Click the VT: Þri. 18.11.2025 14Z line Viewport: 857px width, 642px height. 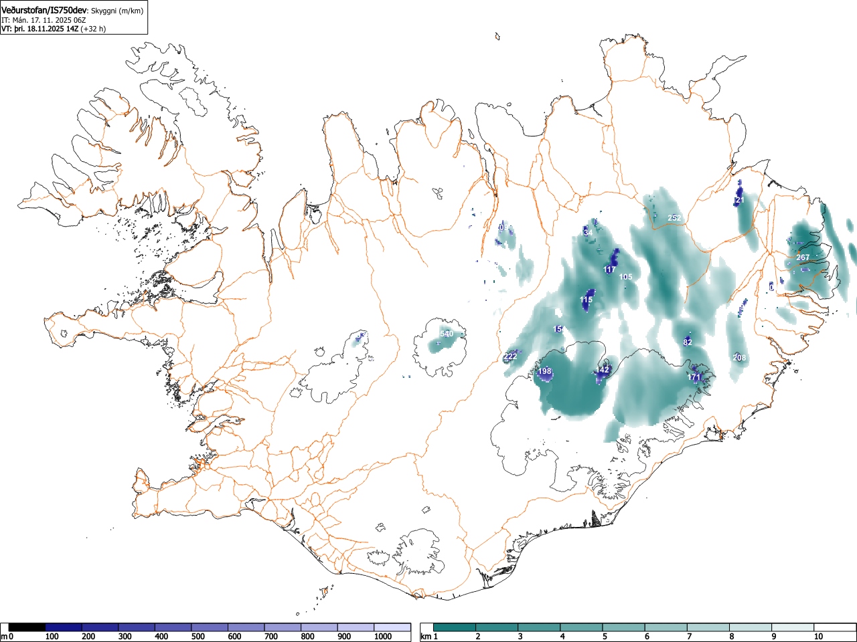[x=40, y=29]
